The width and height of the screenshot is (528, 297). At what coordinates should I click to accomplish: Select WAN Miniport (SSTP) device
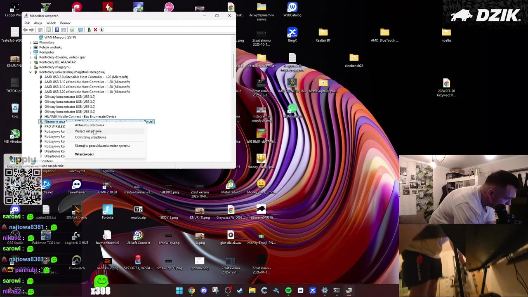60,38
